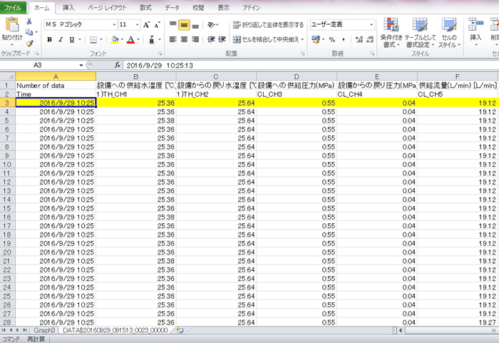499x343 pixels.
Task: Click the Paste clipboard icon
Action: [x=12, y=24]
